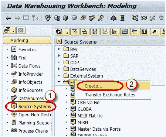Select the External System folder
The width and height of the screenshot is (166, 137).
pyautogui.click(x=87, y=76)
